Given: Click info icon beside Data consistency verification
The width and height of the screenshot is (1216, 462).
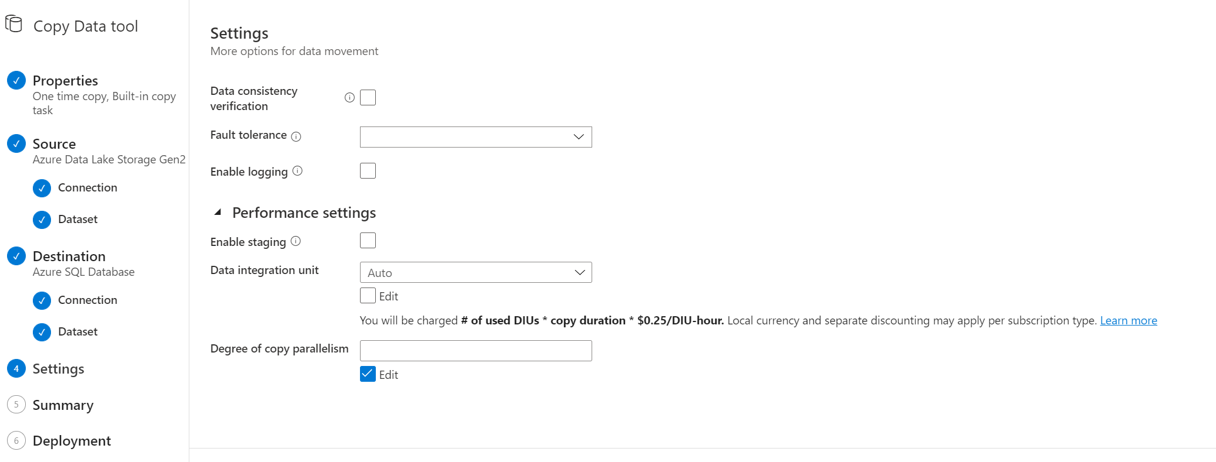Looking at the screenshot, I should [x=349, y=98].
